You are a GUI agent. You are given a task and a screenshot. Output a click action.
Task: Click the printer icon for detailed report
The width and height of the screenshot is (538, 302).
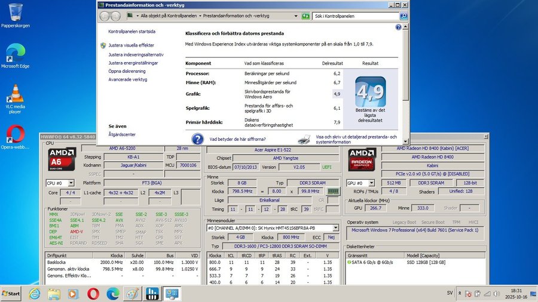[x=304, y=139]
